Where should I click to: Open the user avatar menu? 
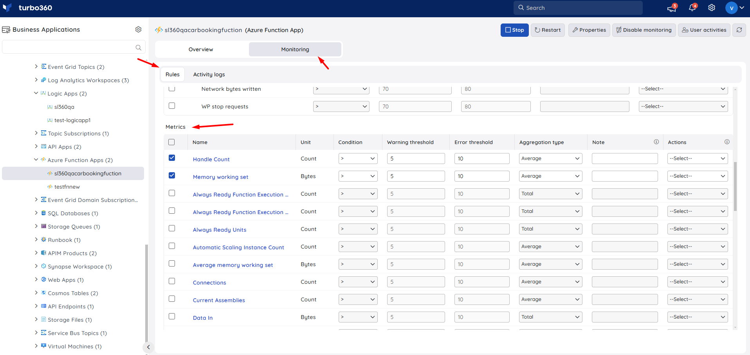click(735, 8)
